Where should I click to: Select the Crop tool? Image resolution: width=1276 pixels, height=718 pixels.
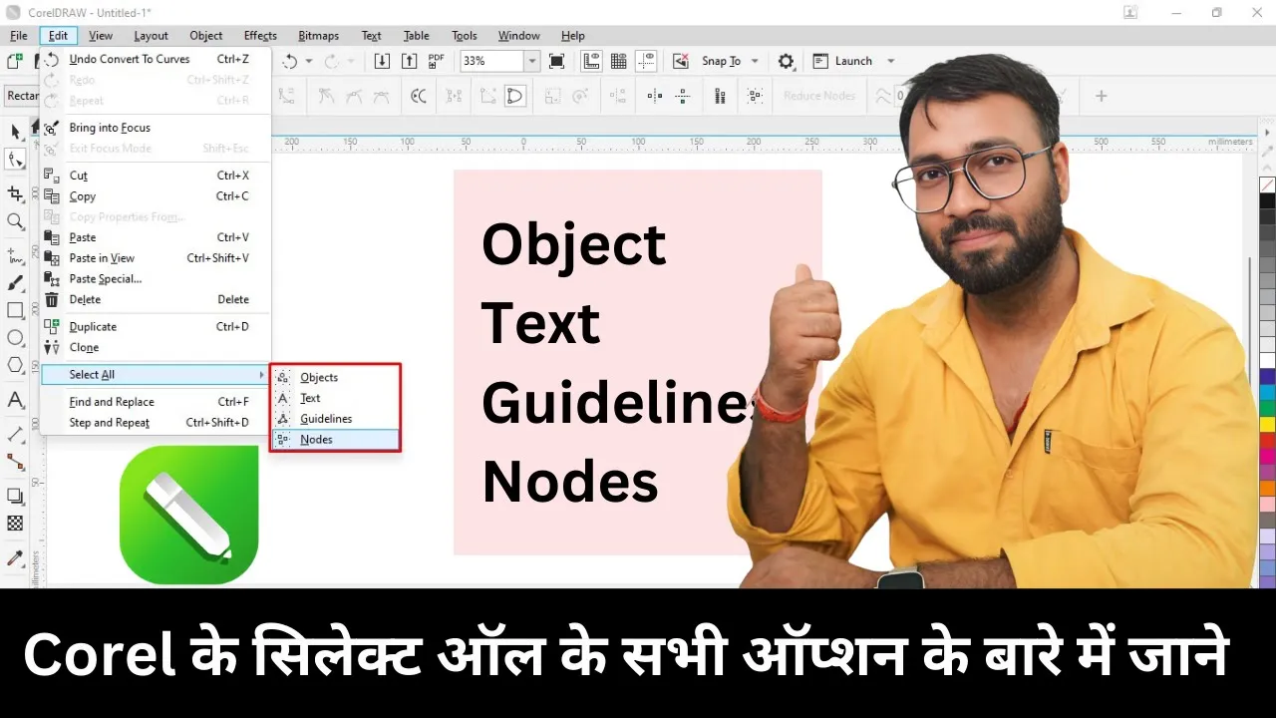(x=15, y=192)
